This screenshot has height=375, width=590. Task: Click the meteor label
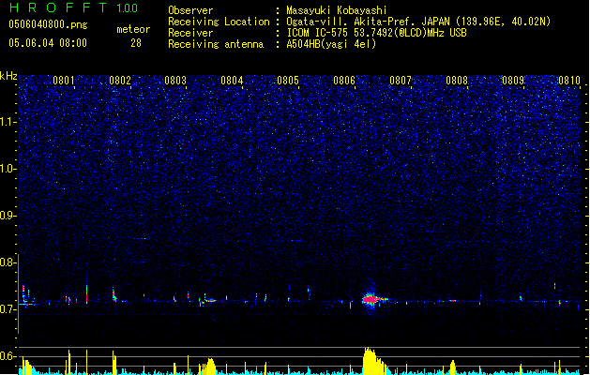pos(133,29)
